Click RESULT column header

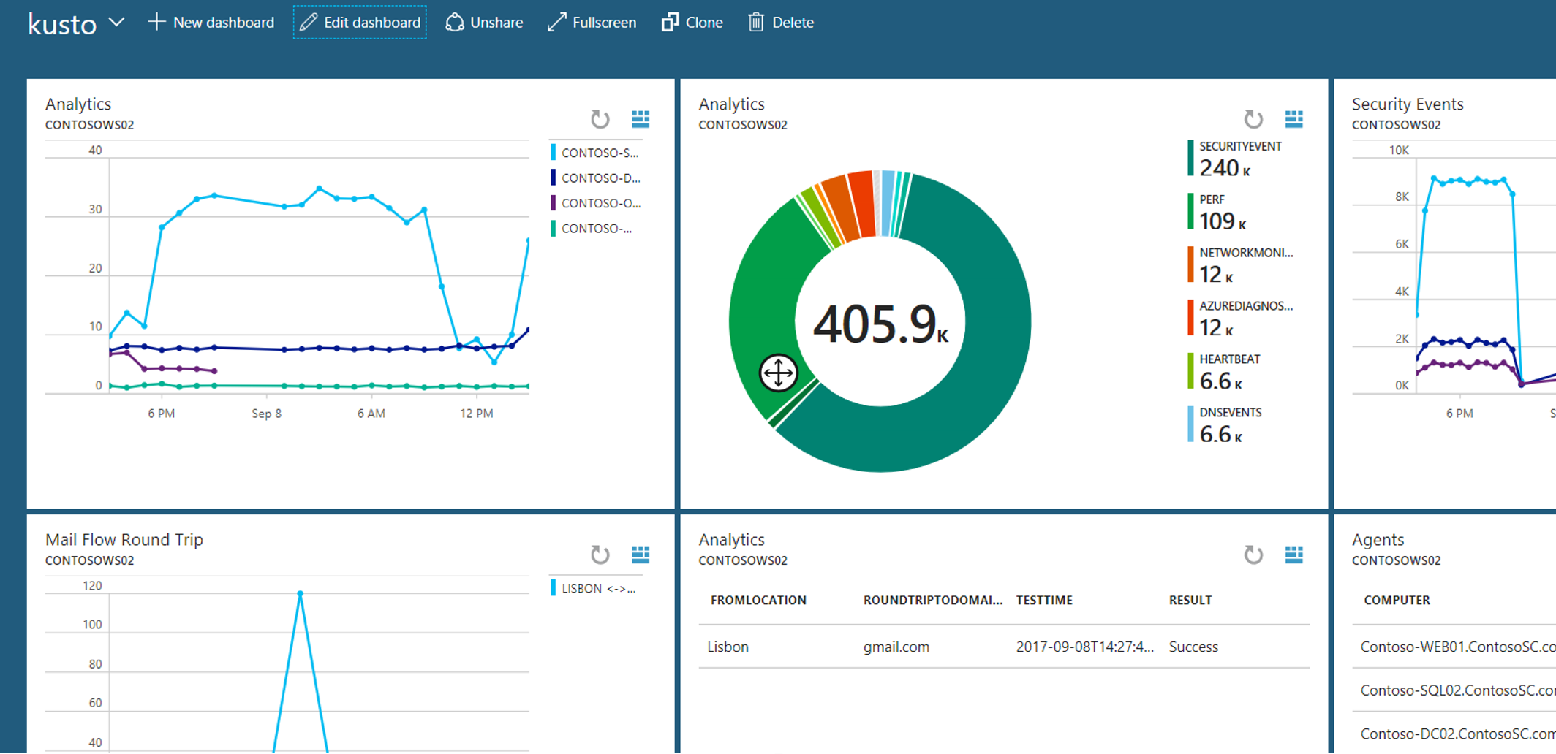point(1190,600)
